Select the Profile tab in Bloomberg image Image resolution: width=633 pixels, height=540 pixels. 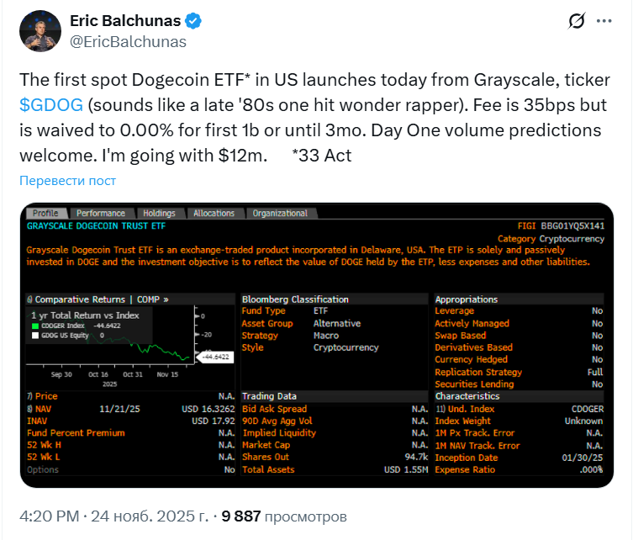45,214
